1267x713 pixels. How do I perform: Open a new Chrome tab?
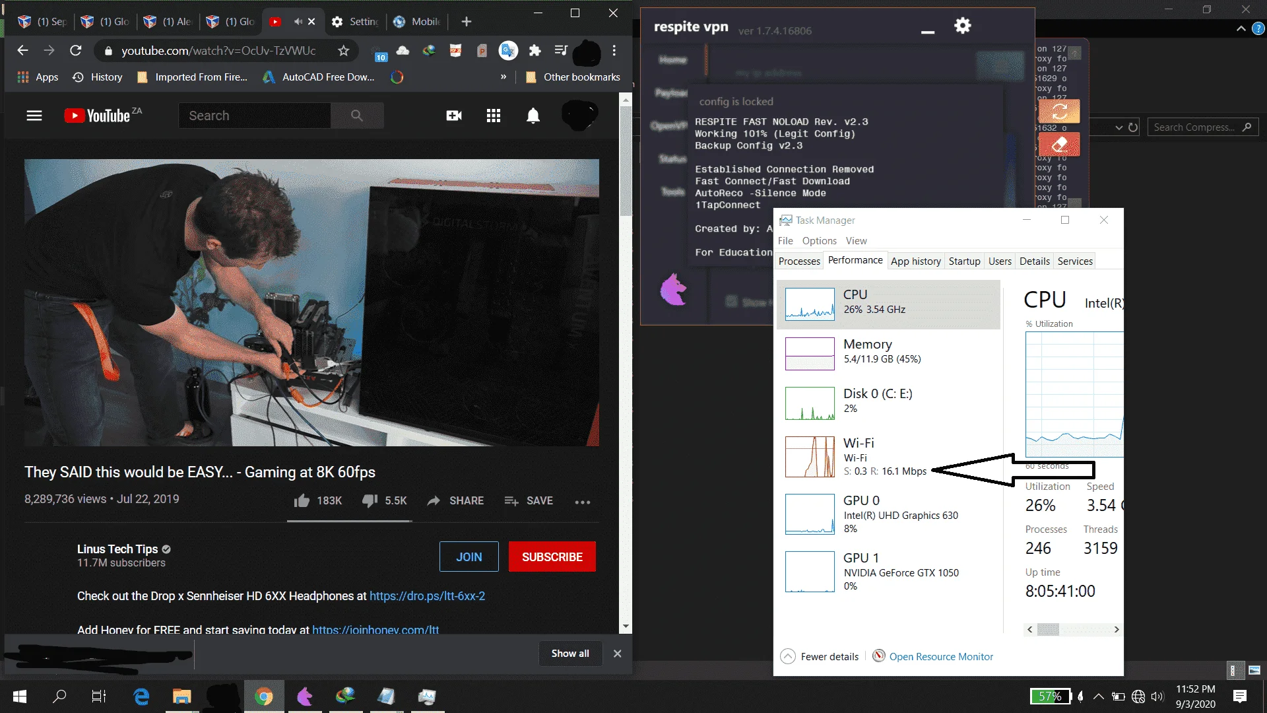coord(467,21)
